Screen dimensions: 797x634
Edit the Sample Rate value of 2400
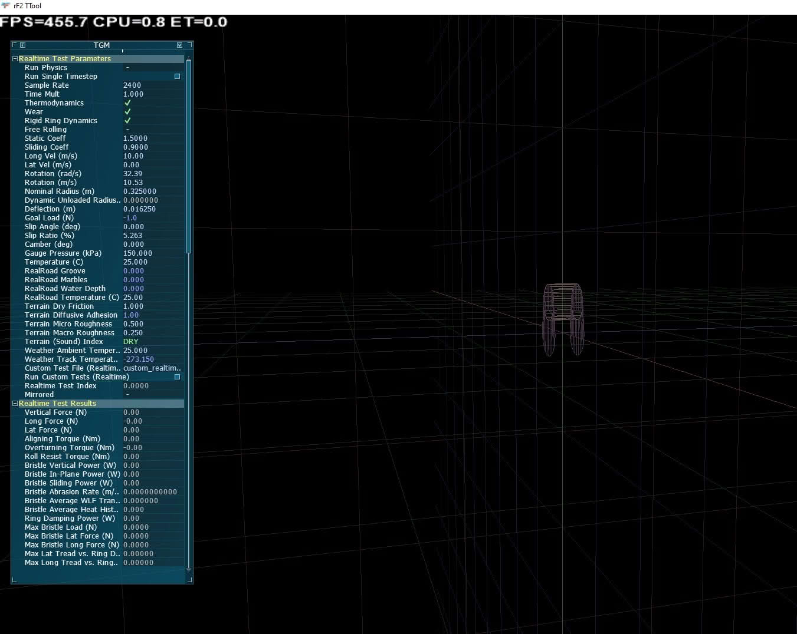point(132,85)
